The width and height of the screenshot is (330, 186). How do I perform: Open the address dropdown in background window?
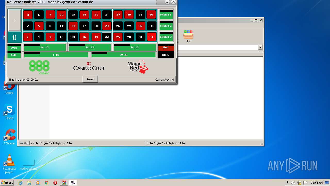[x=260, y=48]
